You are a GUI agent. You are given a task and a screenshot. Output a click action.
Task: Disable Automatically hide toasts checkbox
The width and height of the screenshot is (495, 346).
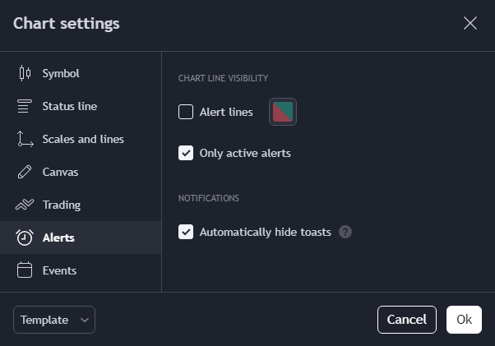point(186,232)
